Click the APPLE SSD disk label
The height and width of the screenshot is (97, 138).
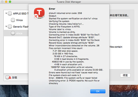[21, 14]
